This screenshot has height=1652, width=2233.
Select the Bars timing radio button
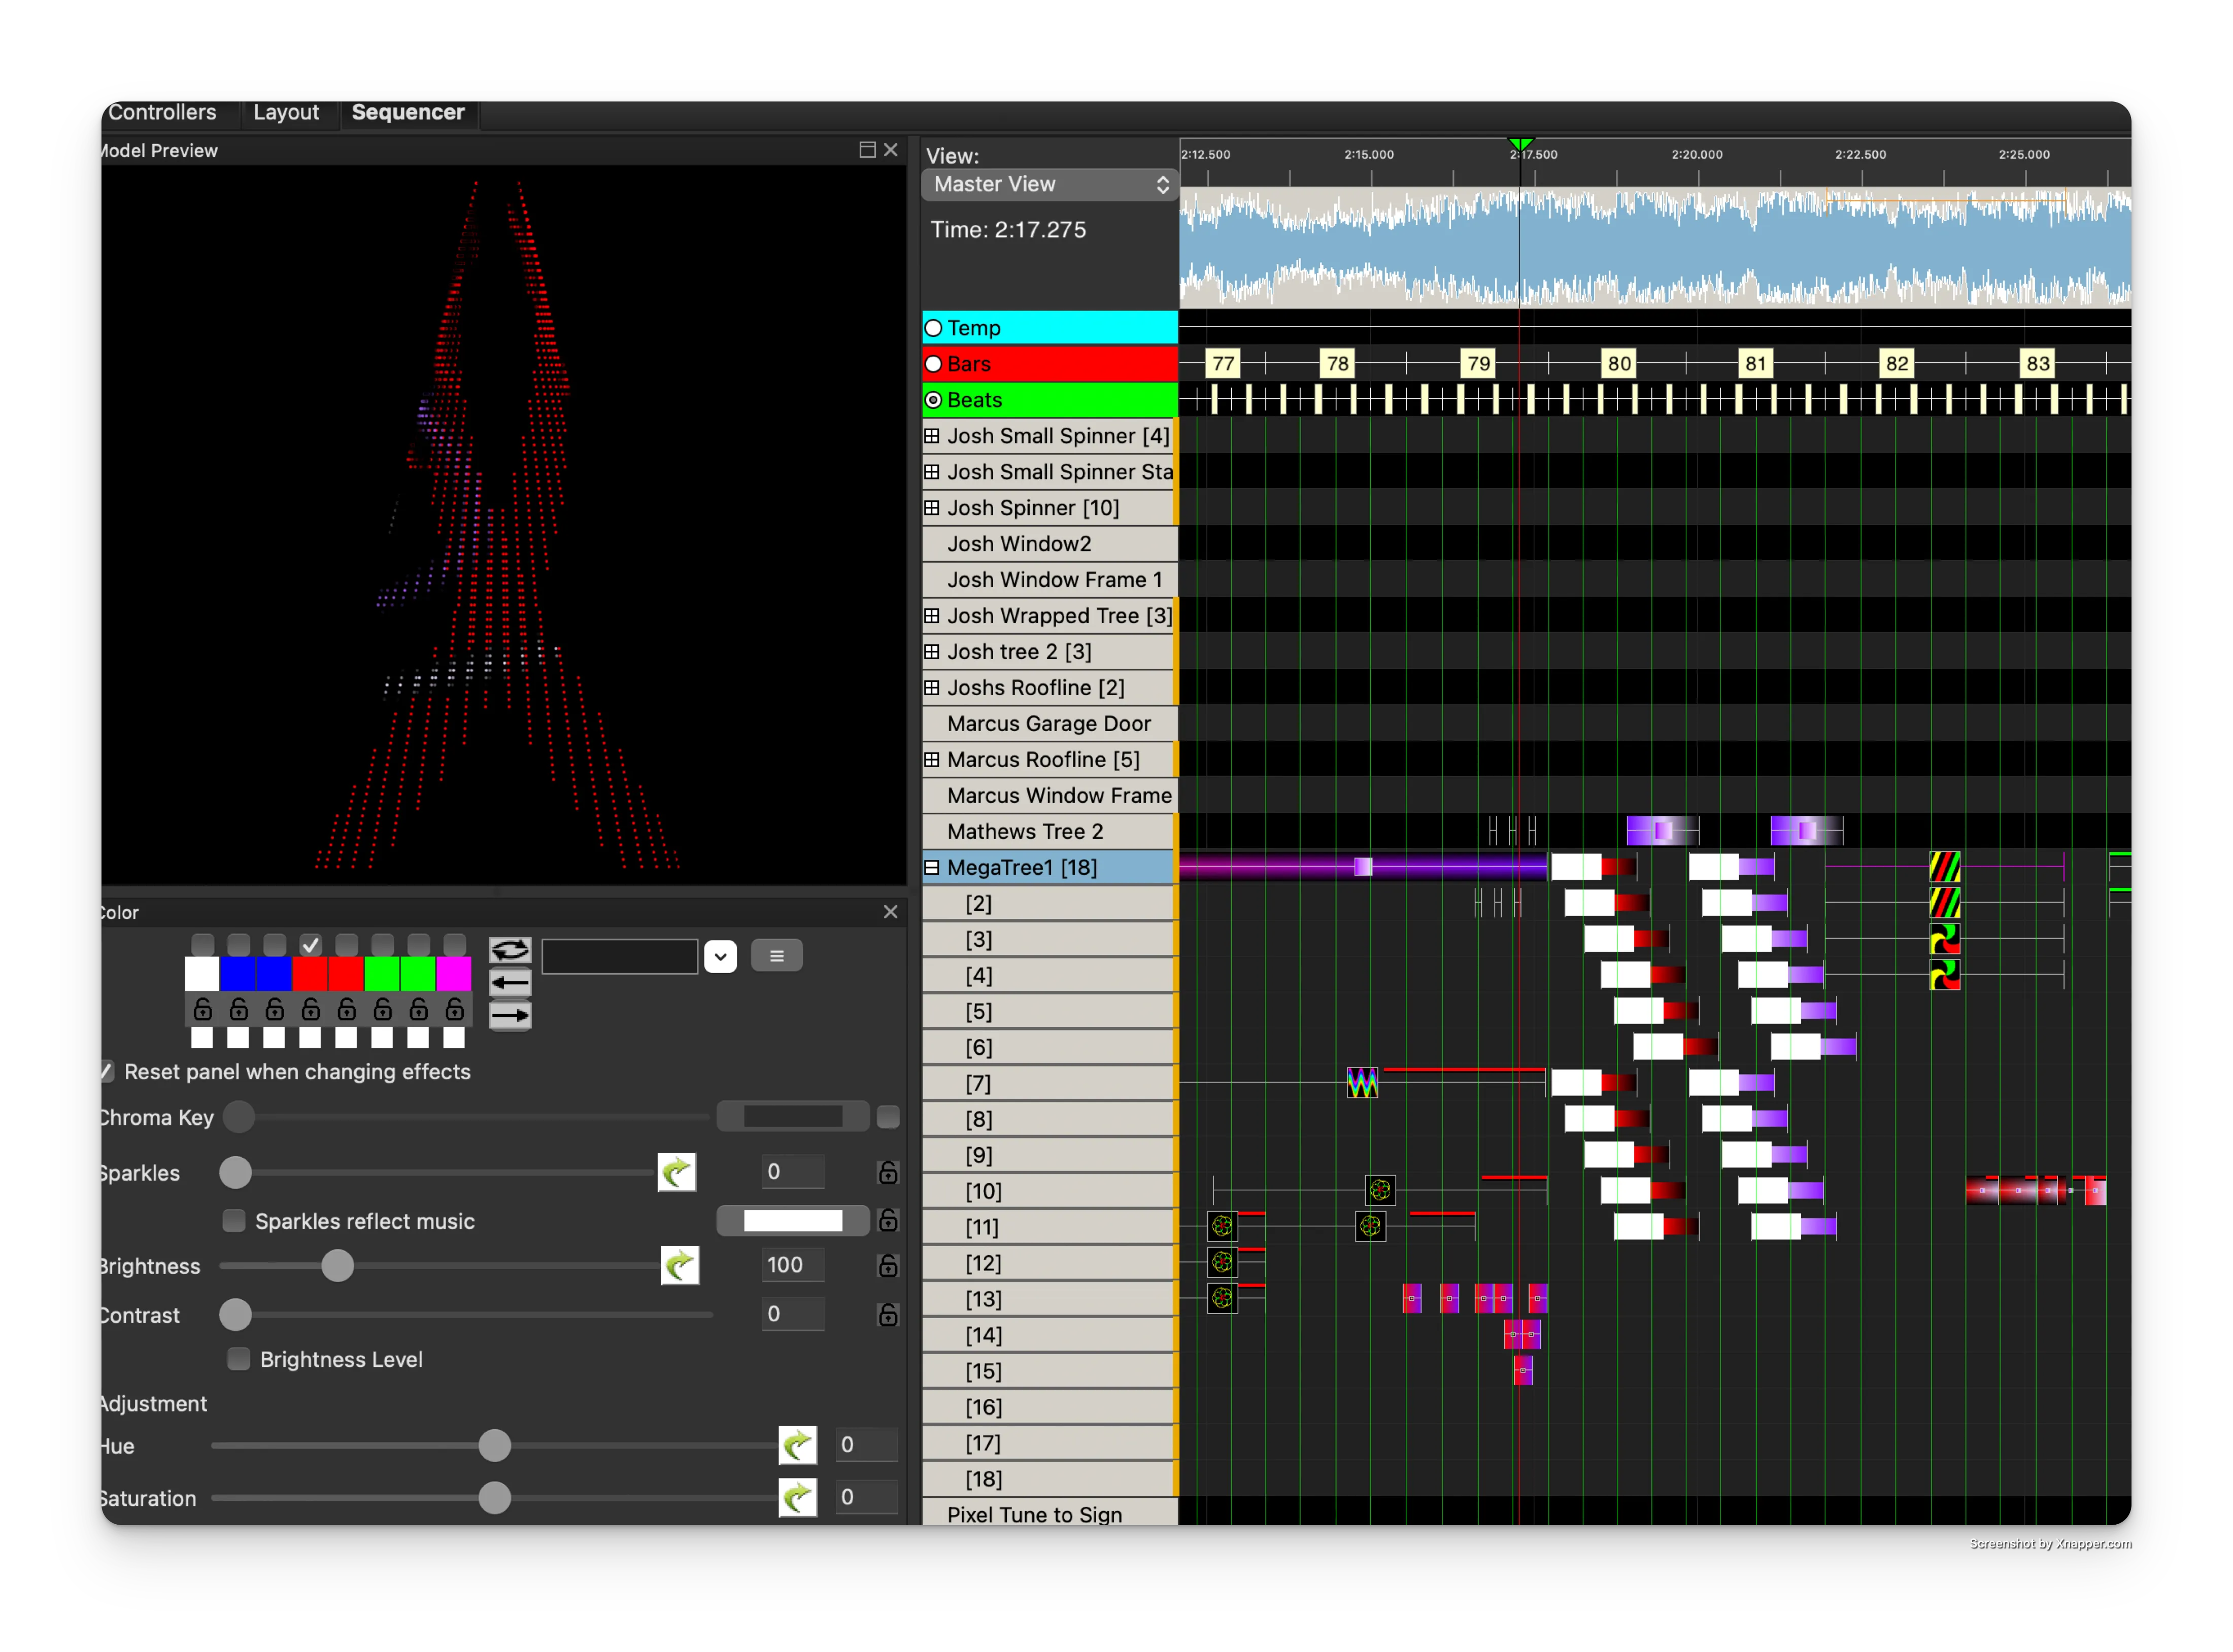pos(933,364)
